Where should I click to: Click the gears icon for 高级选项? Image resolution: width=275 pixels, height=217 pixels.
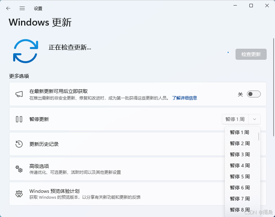click(x=19, y=169)
